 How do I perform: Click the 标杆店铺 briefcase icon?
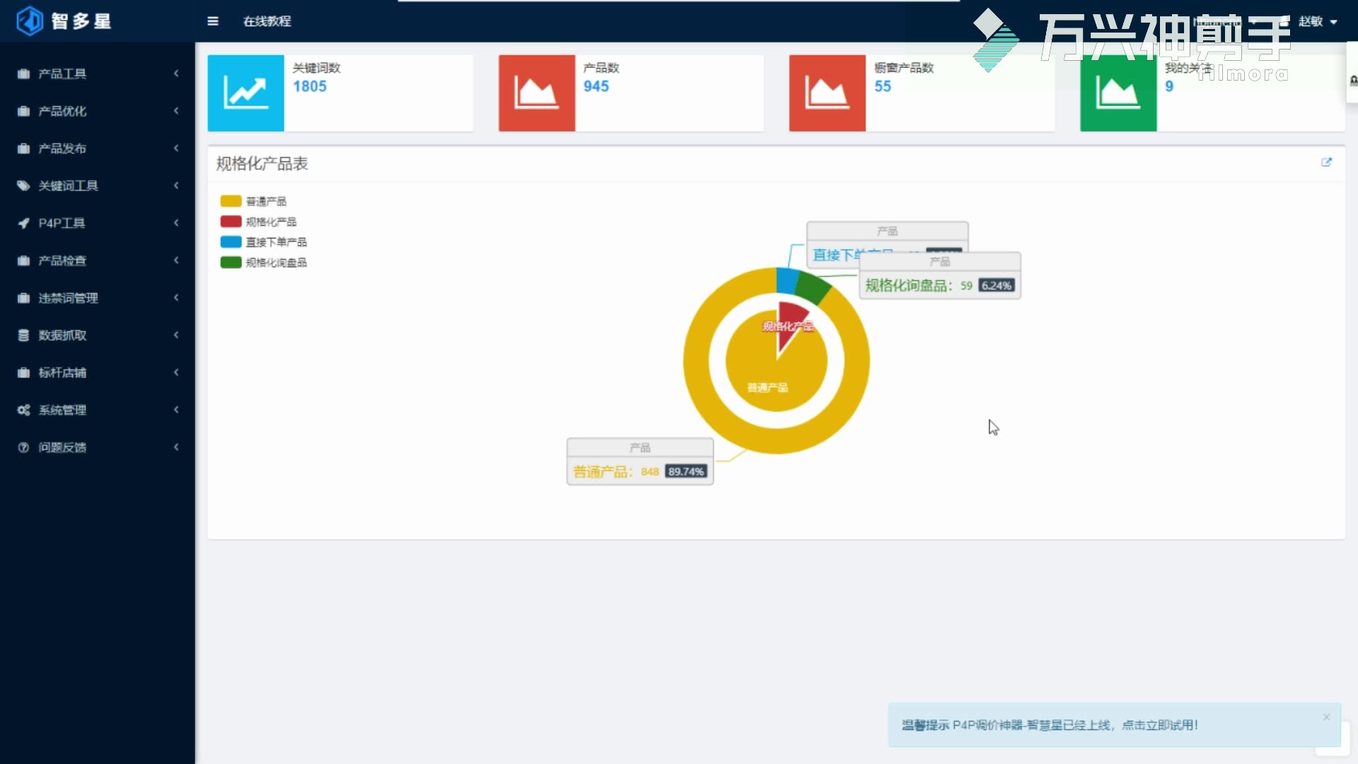coord(24,373)
